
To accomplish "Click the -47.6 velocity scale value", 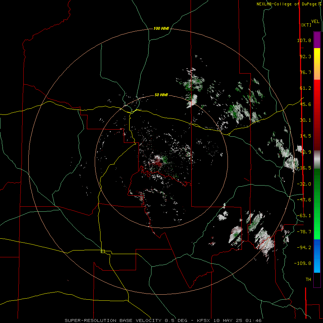I will [304, 200].
